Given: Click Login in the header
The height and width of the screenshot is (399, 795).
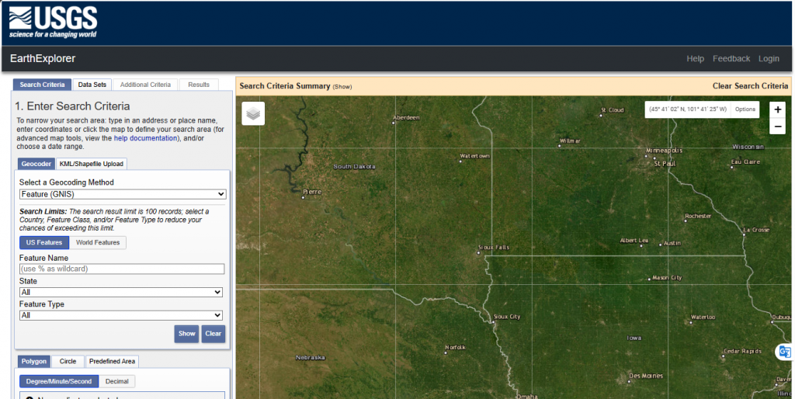Looking at the screenshot, I should (769, 59).
